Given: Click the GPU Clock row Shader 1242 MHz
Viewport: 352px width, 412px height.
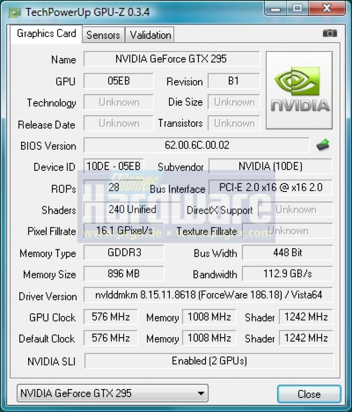Looking at the screenshot, I should 306,317.
